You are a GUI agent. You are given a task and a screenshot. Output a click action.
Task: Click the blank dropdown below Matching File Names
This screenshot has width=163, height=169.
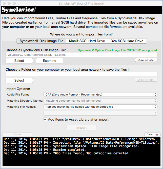[x=100, y=113]
